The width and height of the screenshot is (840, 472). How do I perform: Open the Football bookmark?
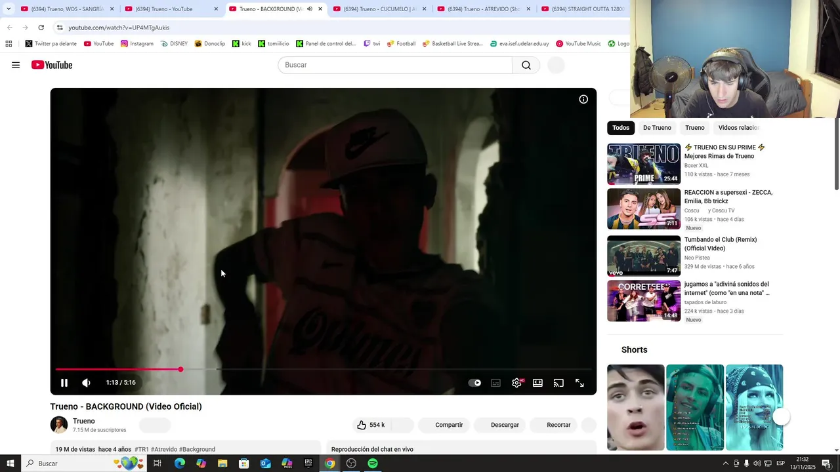click(401, 44)
